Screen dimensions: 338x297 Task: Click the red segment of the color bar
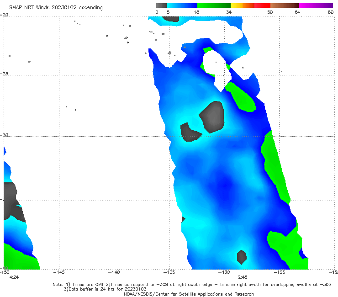pos(262,5)
